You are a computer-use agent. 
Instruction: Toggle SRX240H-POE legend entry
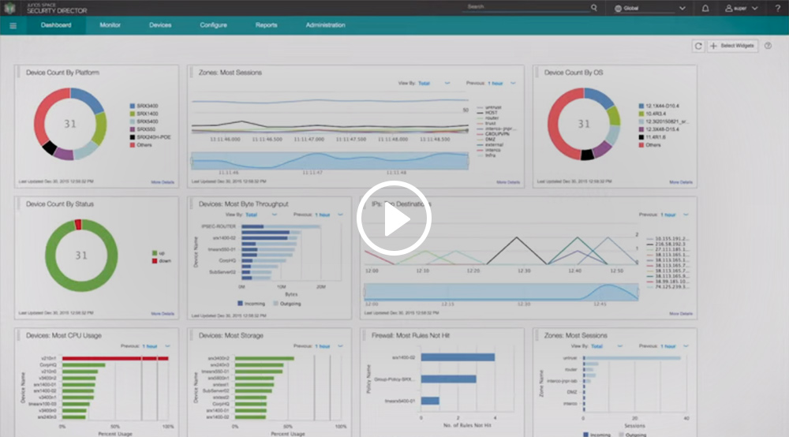150,137
